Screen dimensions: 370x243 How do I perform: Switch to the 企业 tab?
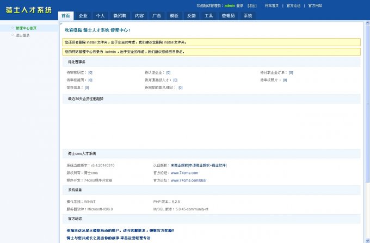83,16
